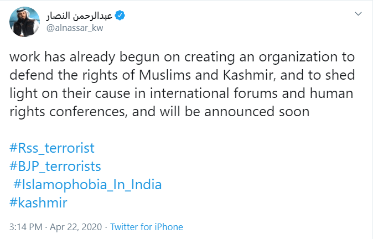Viewport: 373px width, 239px height.
Task: Open the #Rss_terrorist hashtag
Action: coord(52,148)
